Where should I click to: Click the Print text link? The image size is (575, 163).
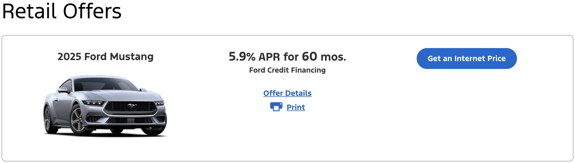click(296, 107)
